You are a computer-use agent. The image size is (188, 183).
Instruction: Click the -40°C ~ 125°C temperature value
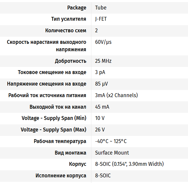[111, 141]
